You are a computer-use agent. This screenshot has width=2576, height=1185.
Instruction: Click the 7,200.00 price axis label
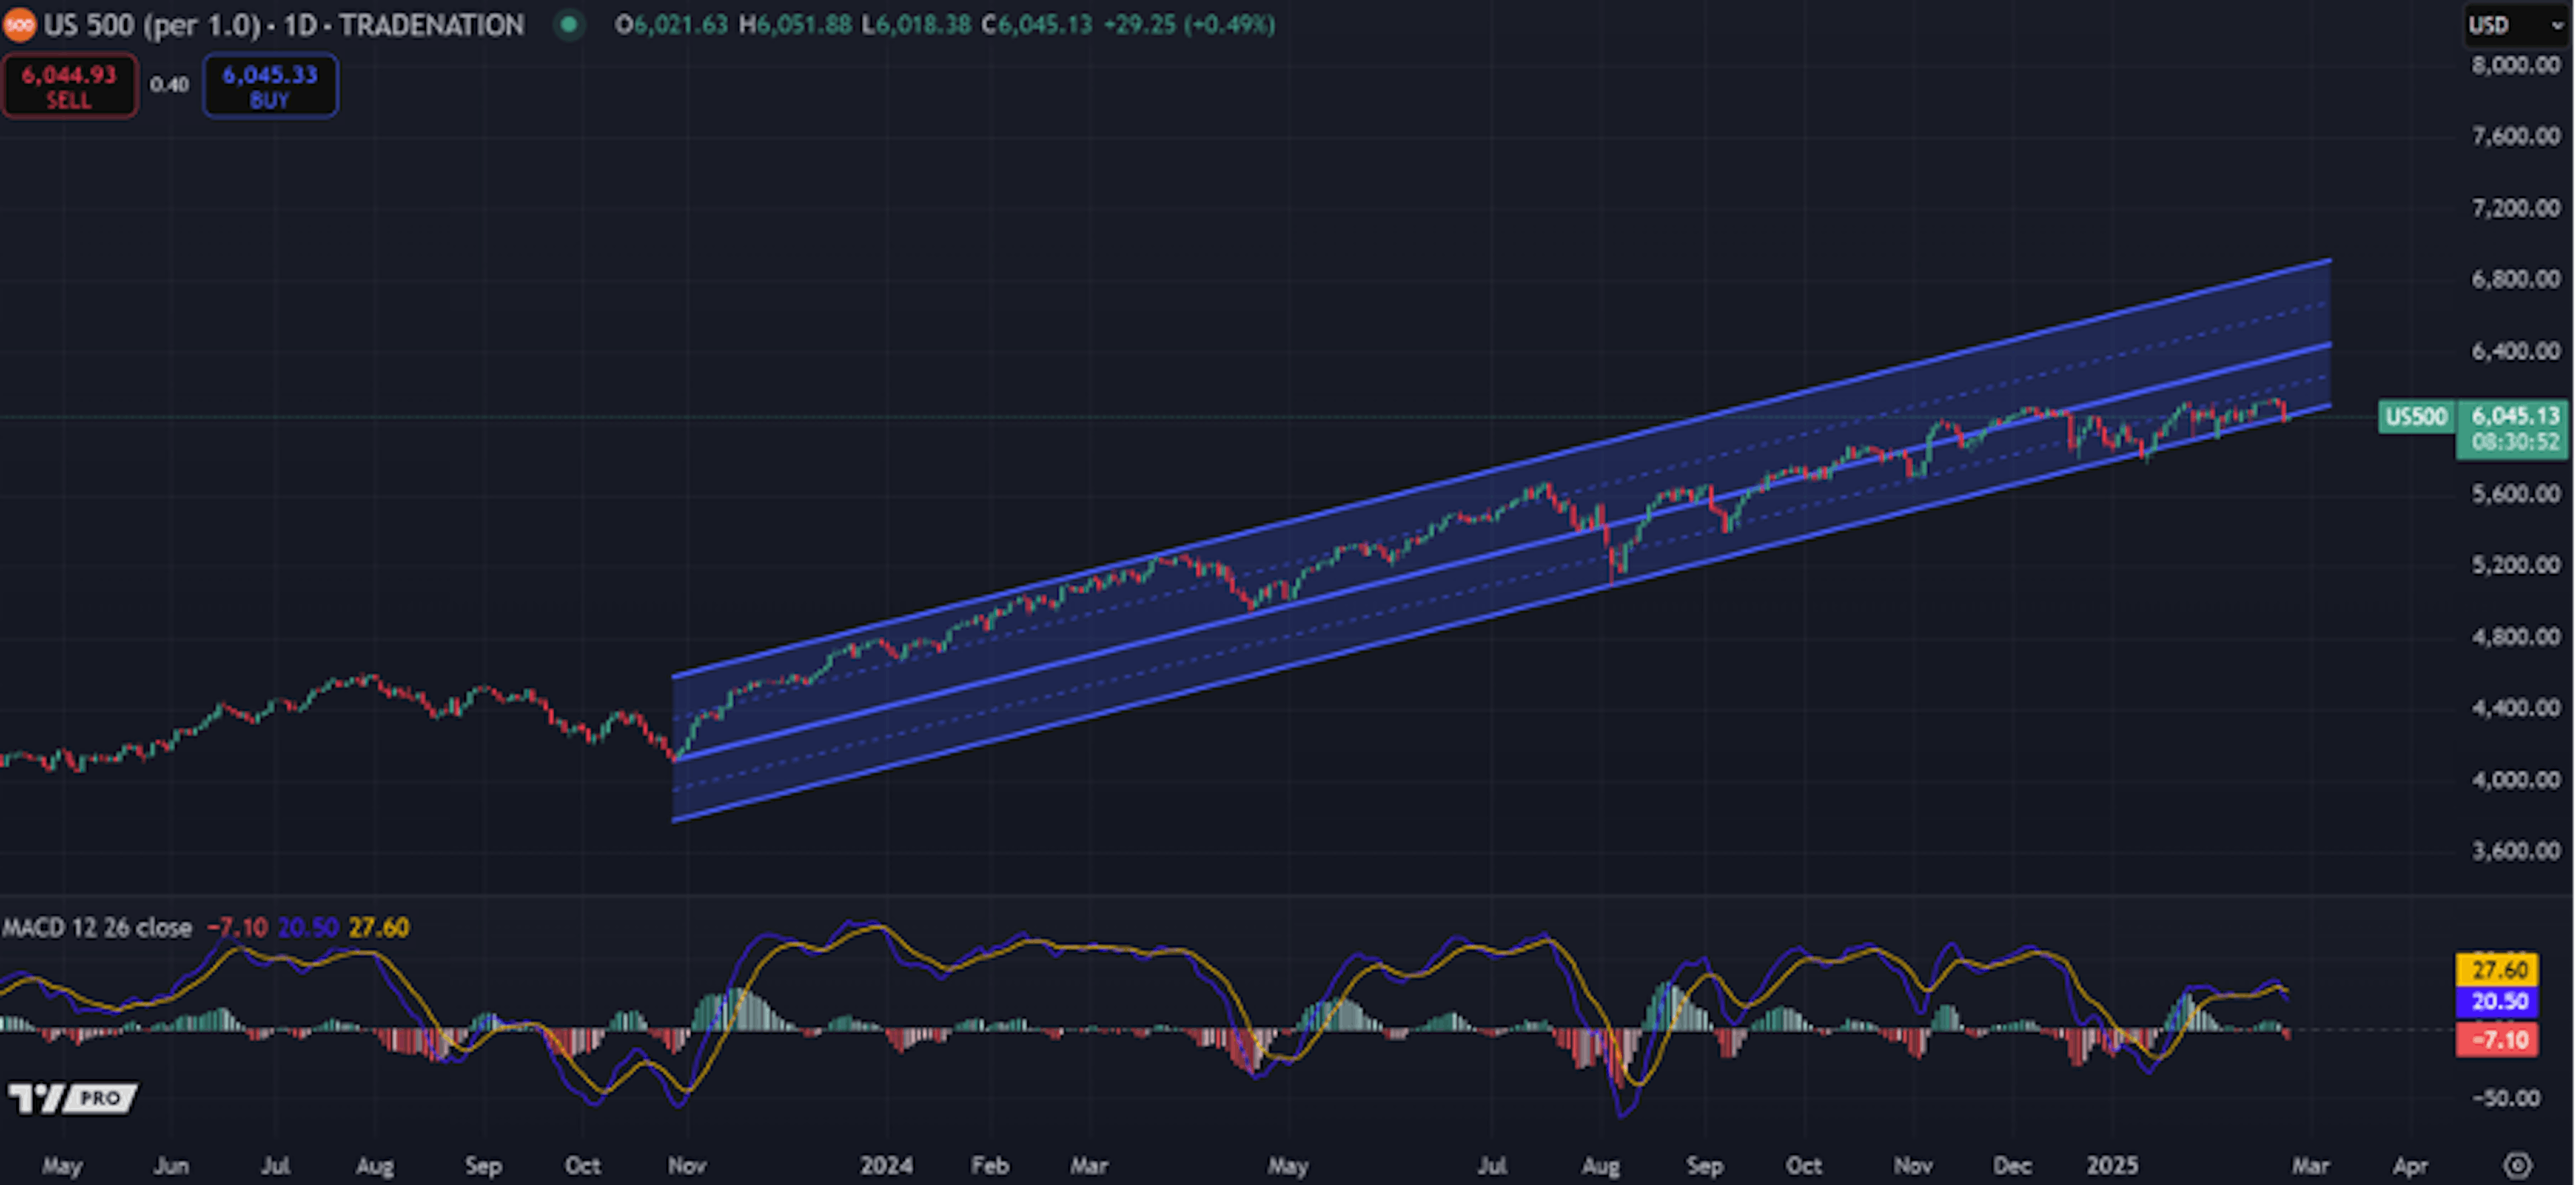[x=2515, y=208]
